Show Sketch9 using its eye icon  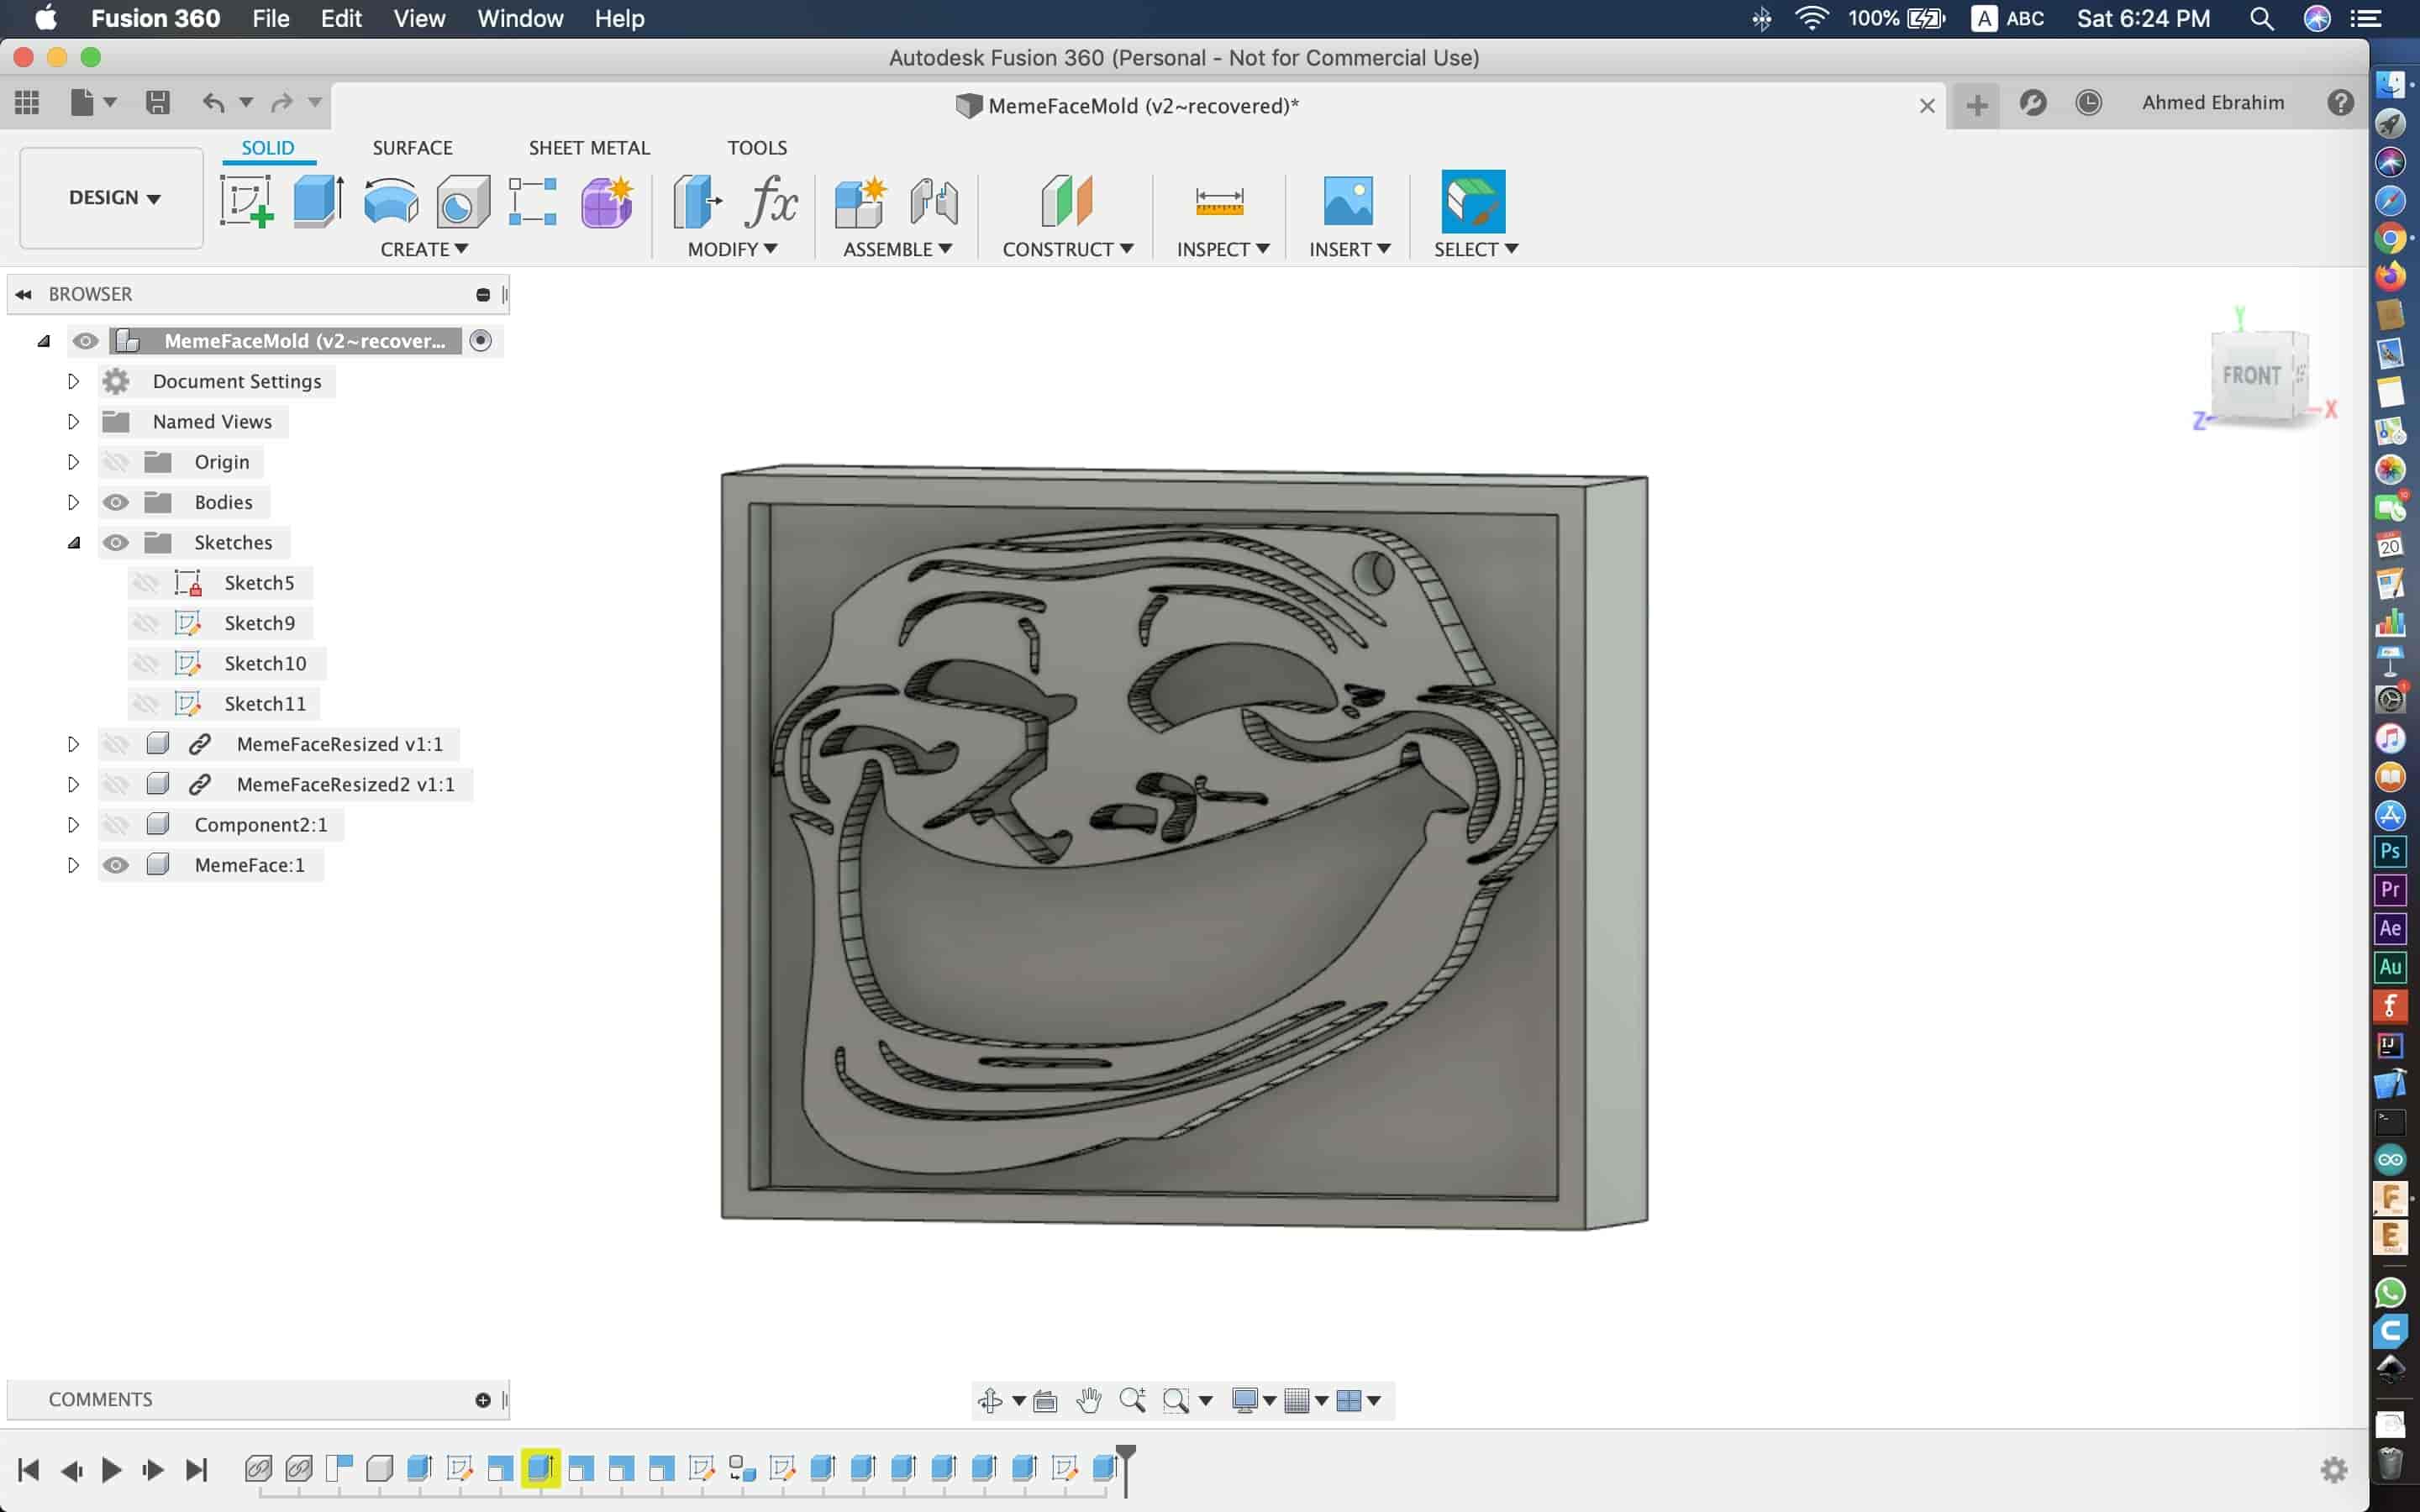coord(146,623)
